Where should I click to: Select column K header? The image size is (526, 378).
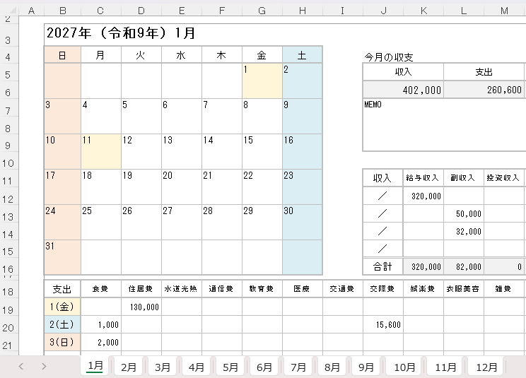pos(423,11)
